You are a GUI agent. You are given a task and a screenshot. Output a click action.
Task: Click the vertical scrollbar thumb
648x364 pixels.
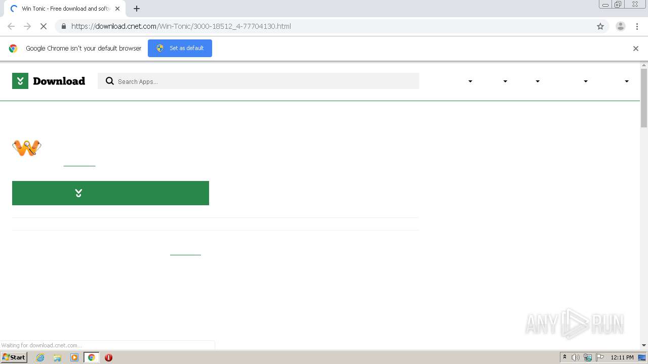[x=644, y=98]
